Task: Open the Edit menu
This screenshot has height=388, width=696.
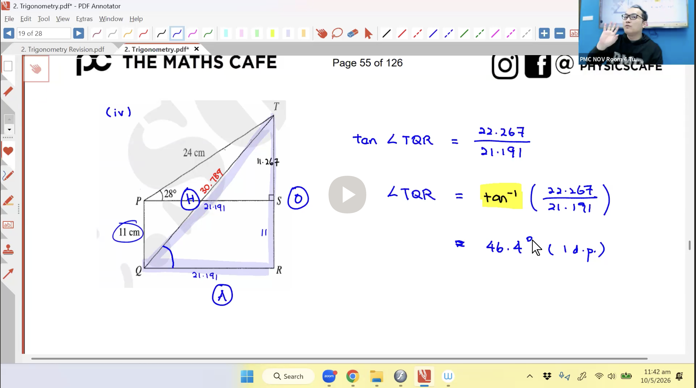Action: coord(26,19)
